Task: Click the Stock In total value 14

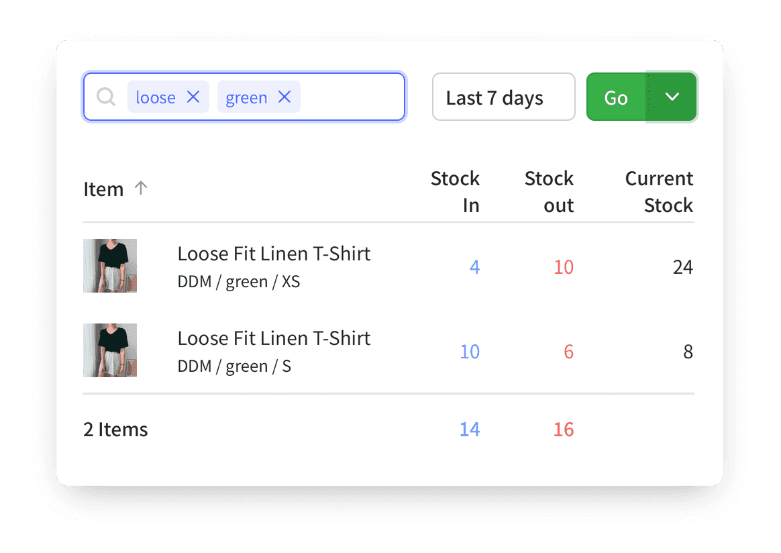Action: coord(470,429)
